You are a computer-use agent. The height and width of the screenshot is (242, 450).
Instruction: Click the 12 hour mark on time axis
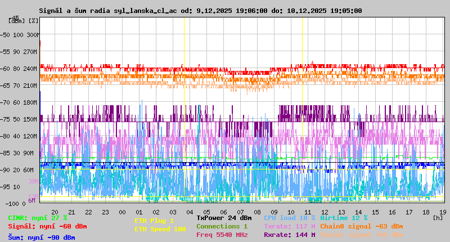(x=325, y=212)
